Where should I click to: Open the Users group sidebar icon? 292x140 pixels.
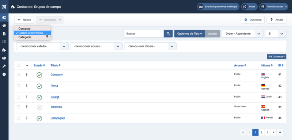[x=4, y=58]
